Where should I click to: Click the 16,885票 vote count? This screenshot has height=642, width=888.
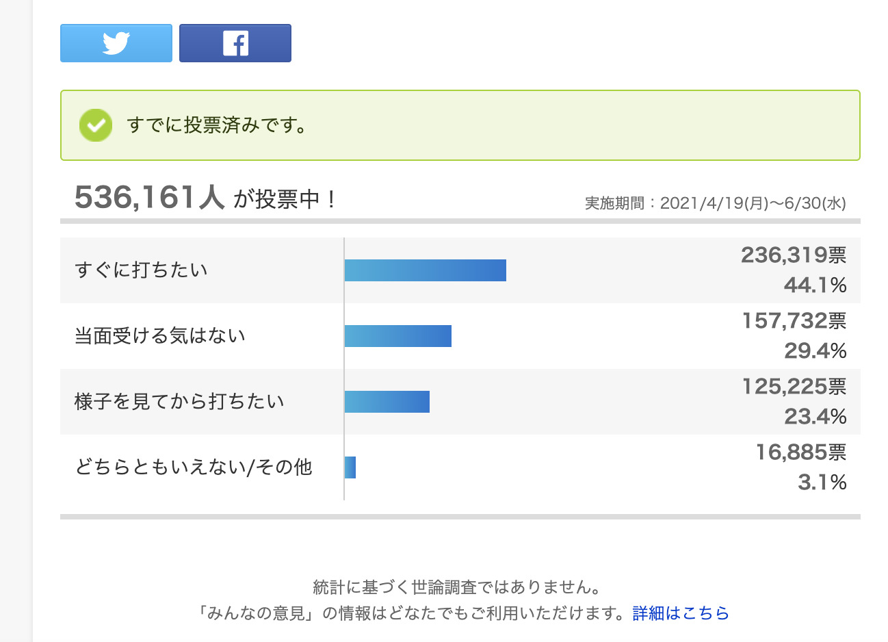click(800, 452)
